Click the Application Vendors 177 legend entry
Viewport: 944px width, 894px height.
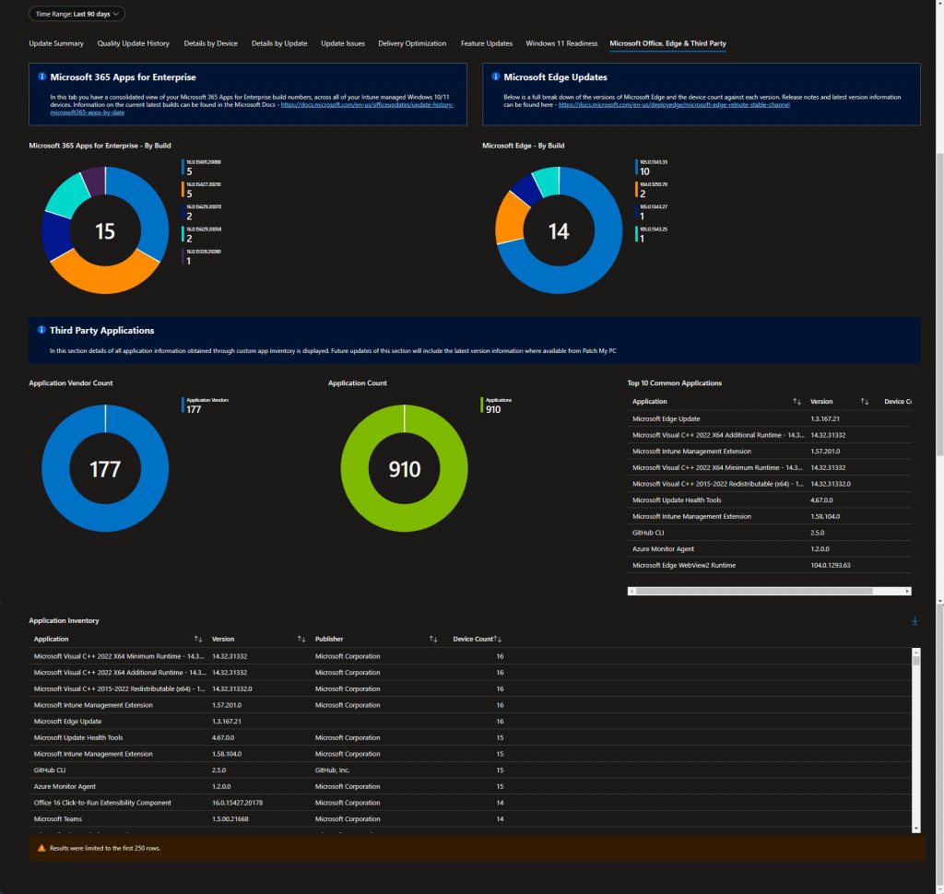[206, 406]
